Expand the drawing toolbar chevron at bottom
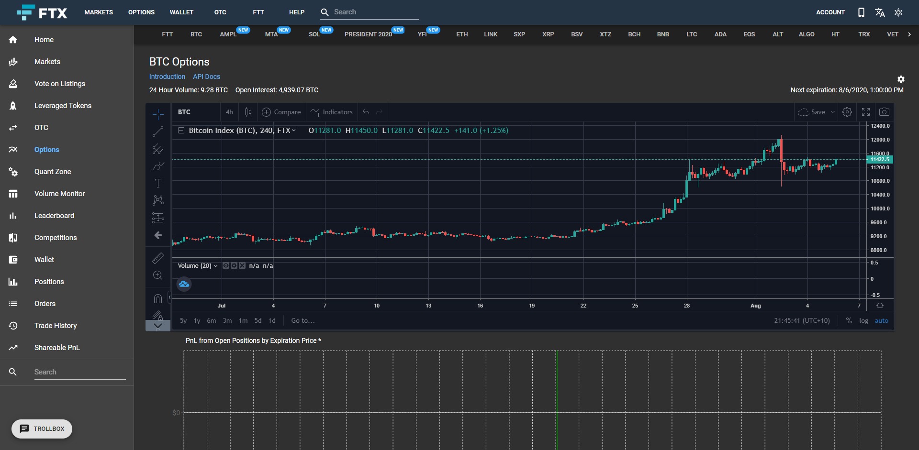This screenshot has height=450, width=919. (158, 326)
